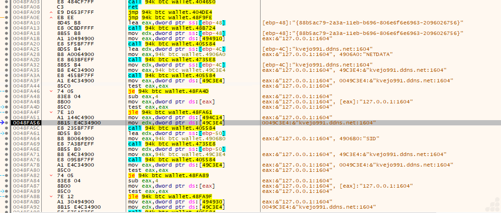Toggle breakpoint dot at address 0048FA64
This screenshot has height=213, width=501.
7,138
